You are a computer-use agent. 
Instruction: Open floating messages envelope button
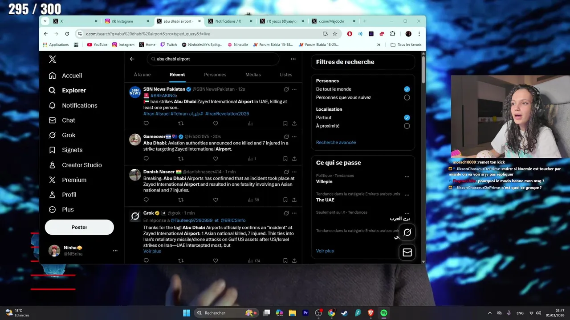407,252
